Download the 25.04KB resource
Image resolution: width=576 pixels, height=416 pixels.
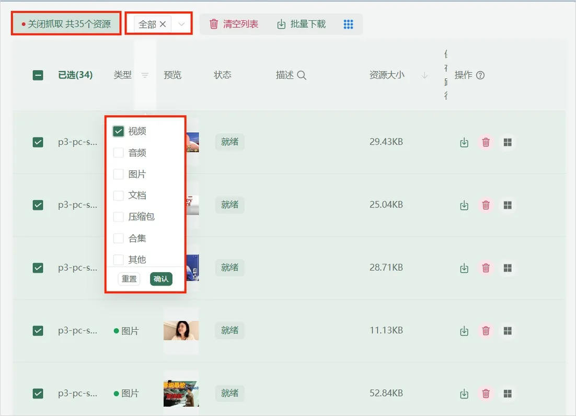pos(464,205)
